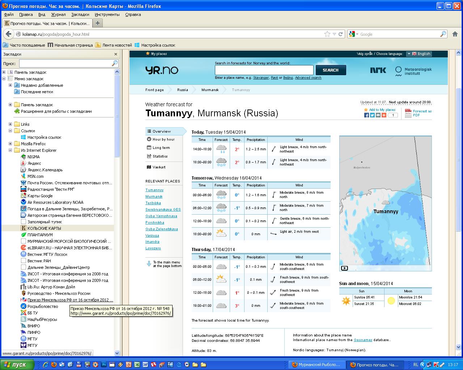Open the Журнал menu
463x370 pixels.
tap(58, 14)
